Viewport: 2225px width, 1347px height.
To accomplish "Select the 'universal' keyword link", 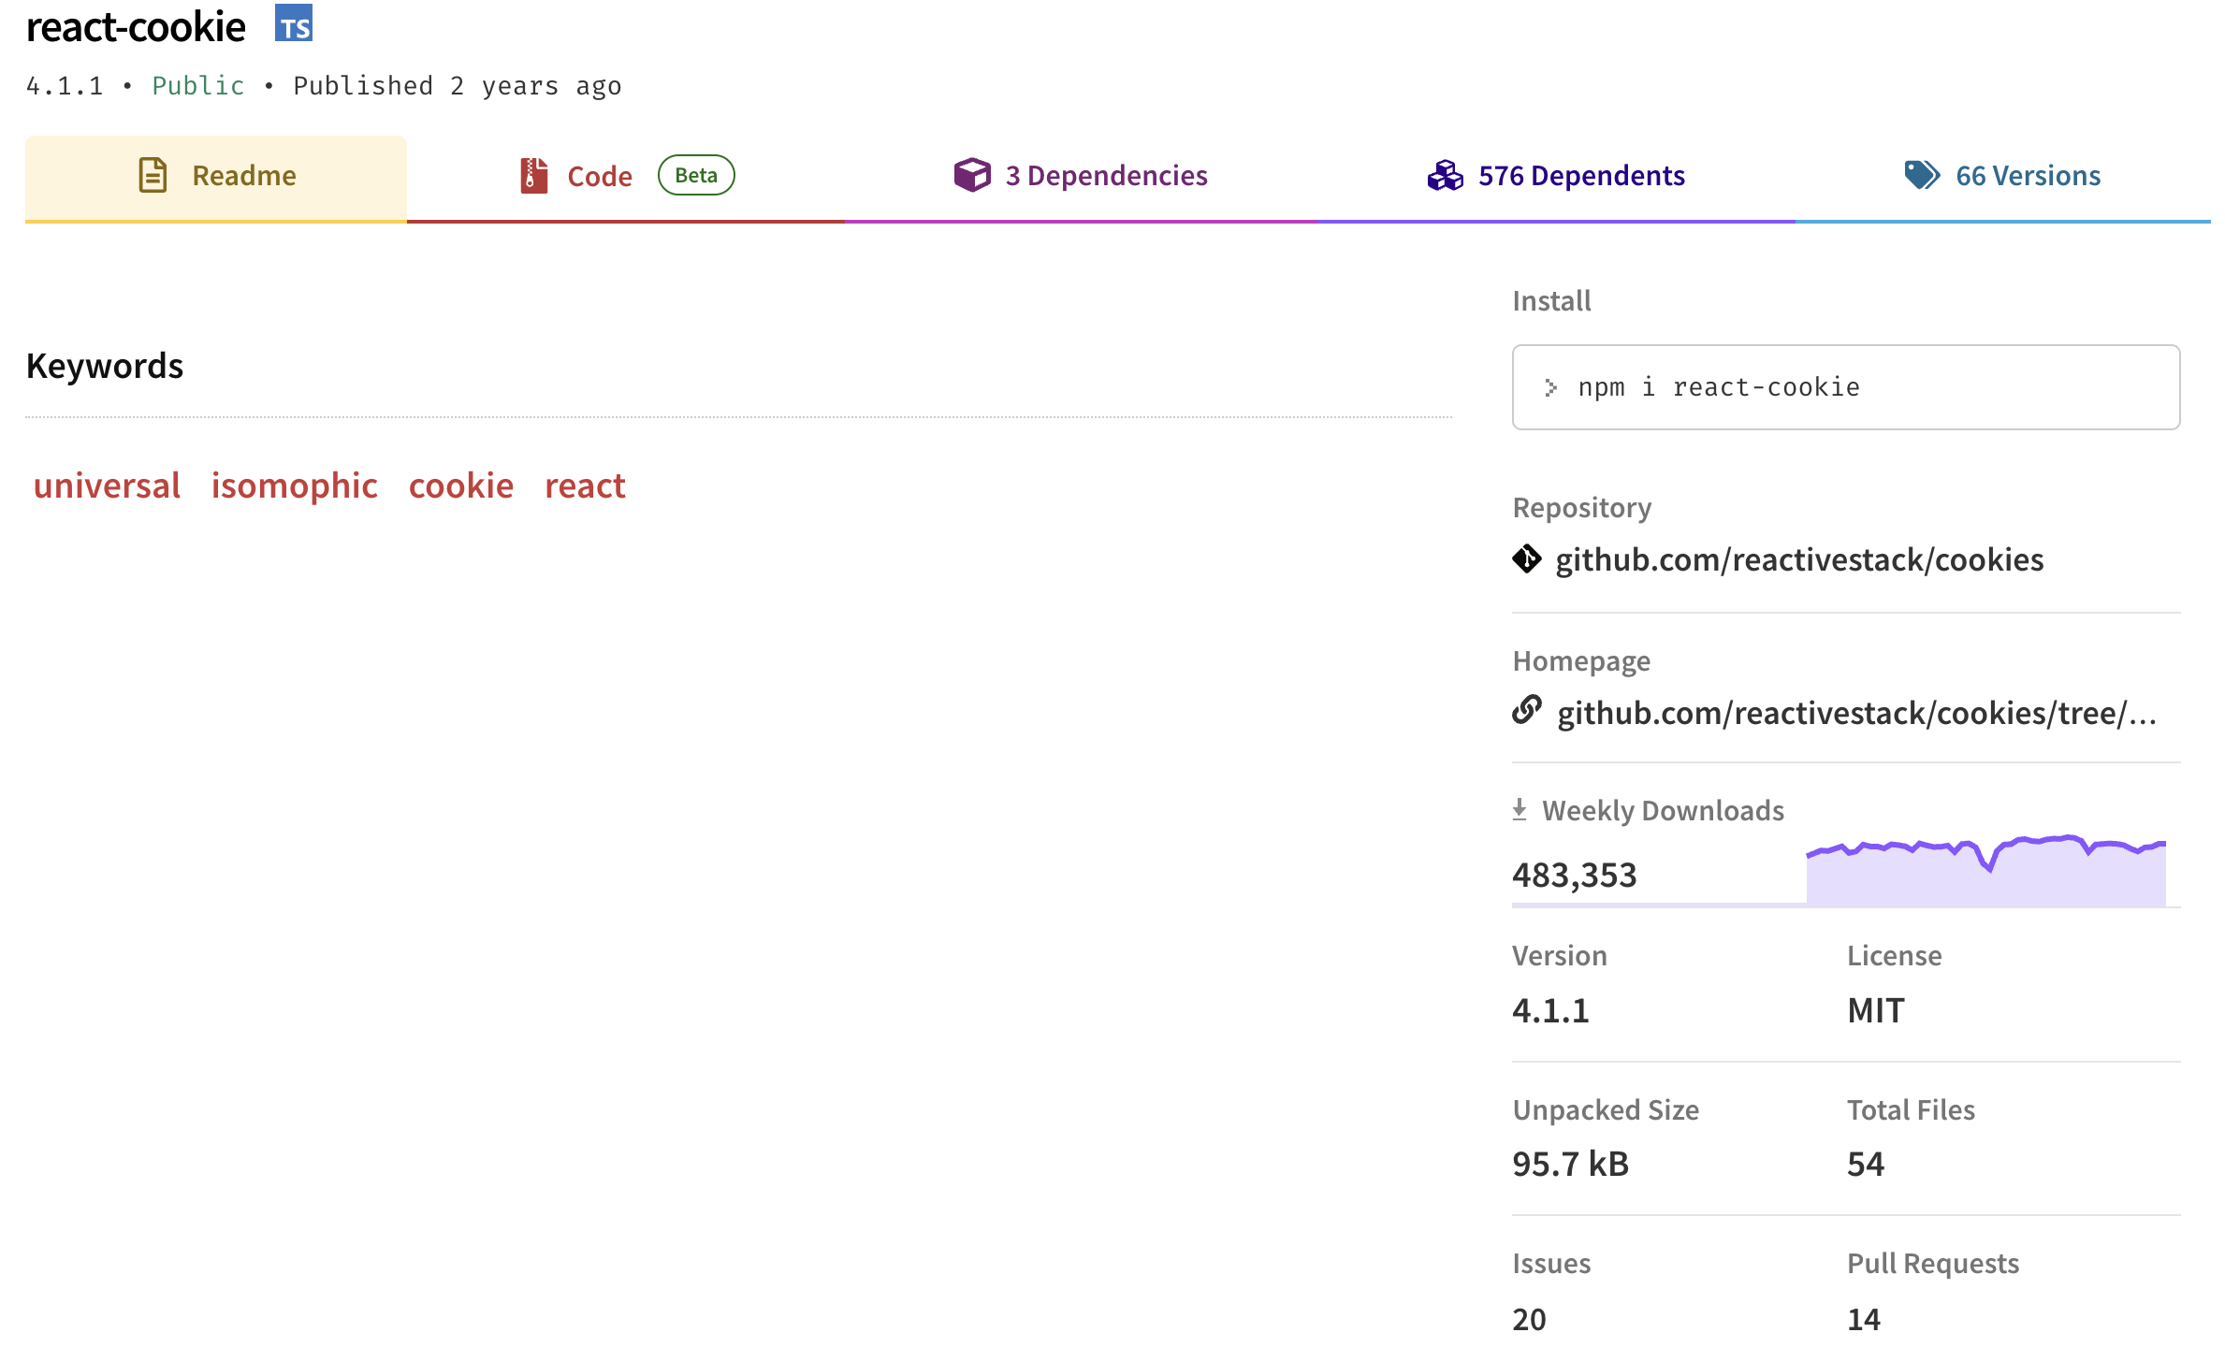I will (x=107, y=485).
